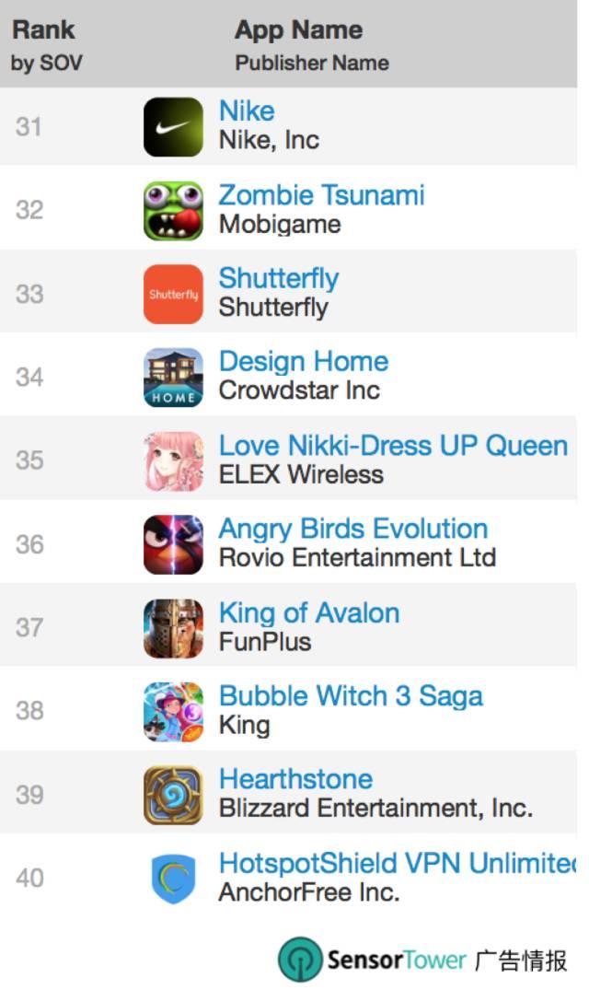
Task: Click the Love Nikki app icon
Action: 173,461
